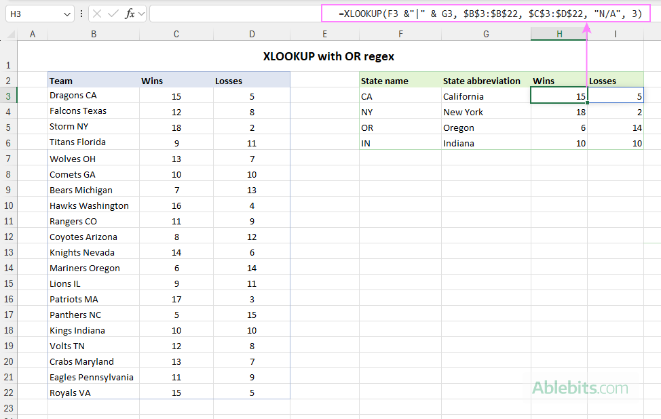The image size is (661, 419).
Task: Expand the formula bar with its chevron
Action: point(655,13)
